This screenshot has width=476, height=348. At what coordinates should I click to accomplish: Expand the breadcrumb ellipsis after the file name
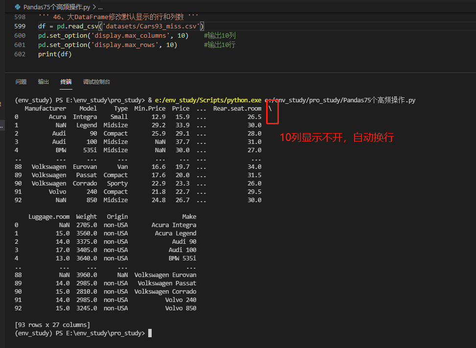point(100,7)
